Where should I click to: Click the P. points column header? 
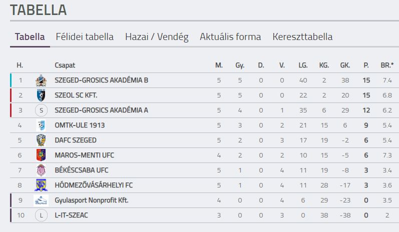366,65
